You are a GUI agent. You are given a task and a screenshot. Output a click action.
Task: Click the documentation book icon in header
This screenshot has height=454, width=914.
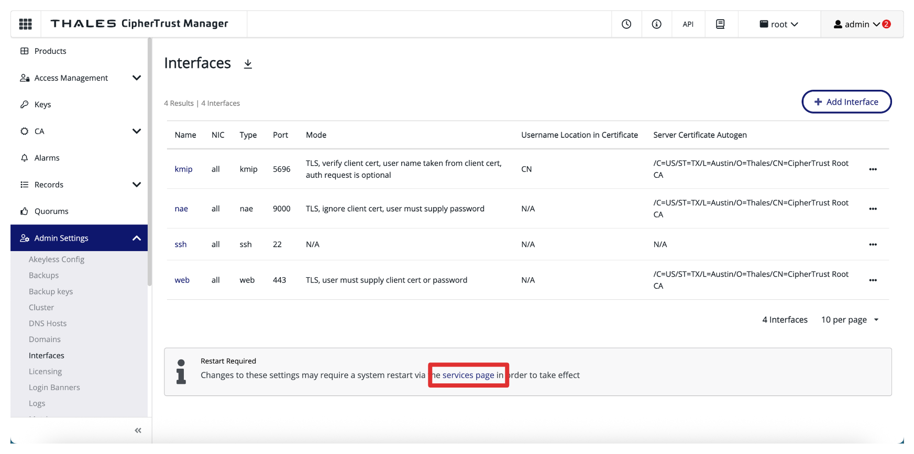720,24
